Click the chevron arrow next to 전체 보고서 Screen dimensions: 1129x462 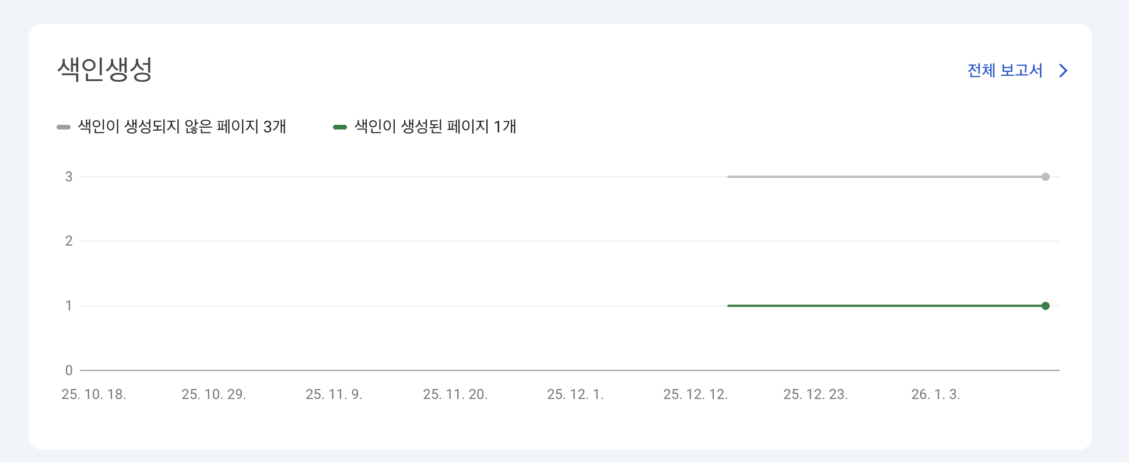pyautogui.click(x=1063, y=71)
